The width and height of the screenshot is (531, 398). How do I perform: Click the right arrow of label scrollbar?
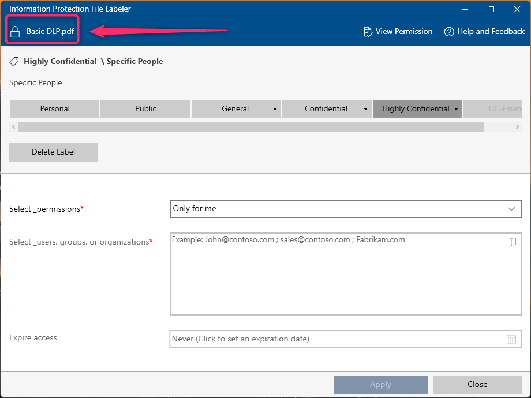[x=518, y=126]
